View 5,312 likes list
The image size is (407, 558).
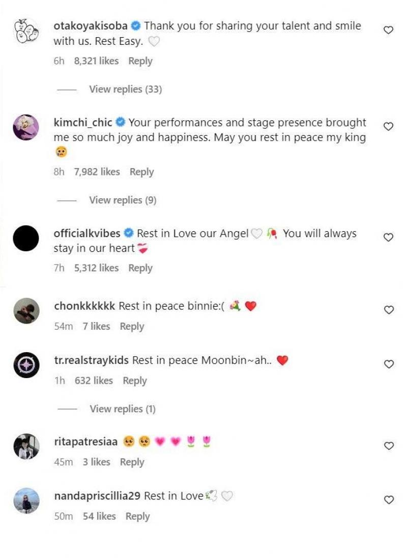96,268
